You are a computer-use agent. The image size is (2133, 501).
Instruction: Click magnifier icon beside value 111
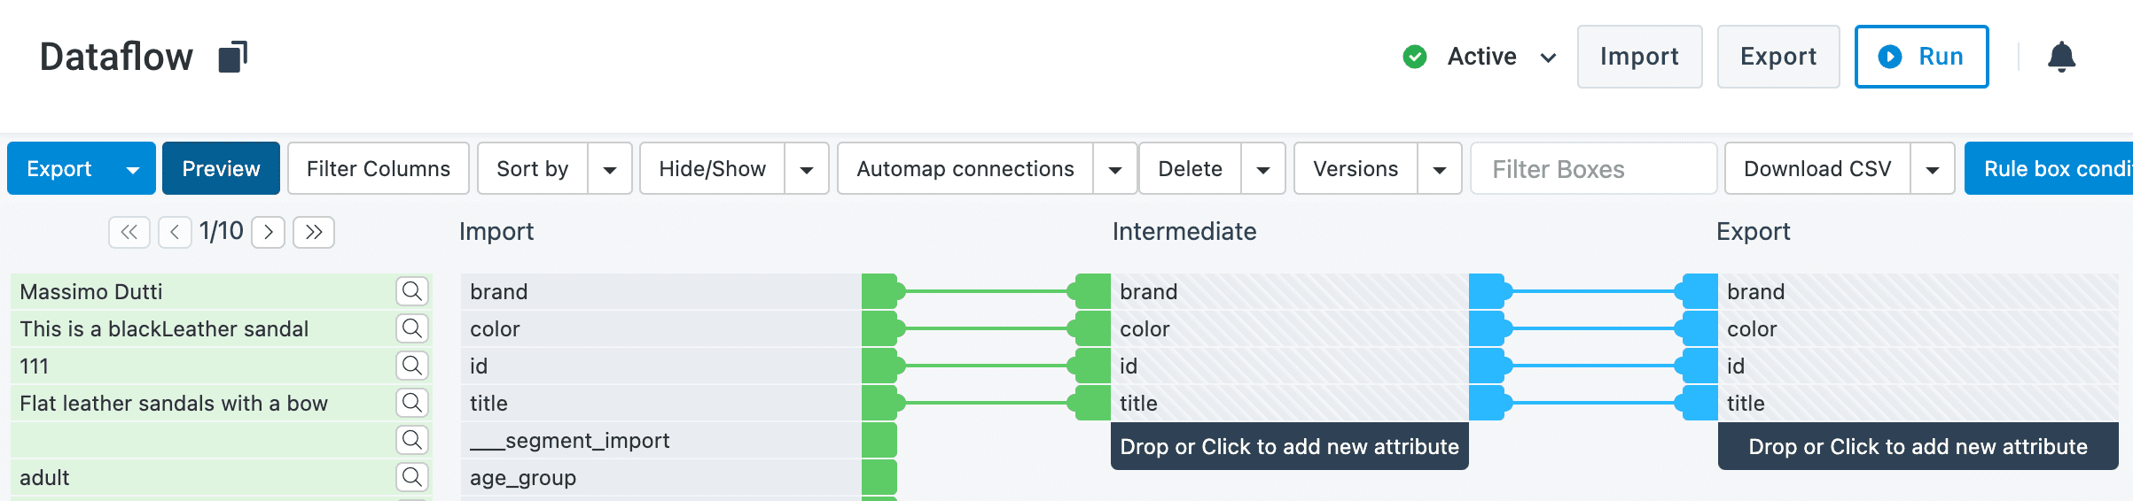411,366
